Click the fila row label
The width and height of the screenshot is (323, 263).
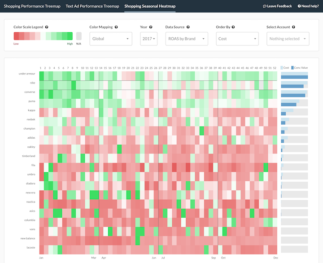pyautogui.click(x=33, y=165)
